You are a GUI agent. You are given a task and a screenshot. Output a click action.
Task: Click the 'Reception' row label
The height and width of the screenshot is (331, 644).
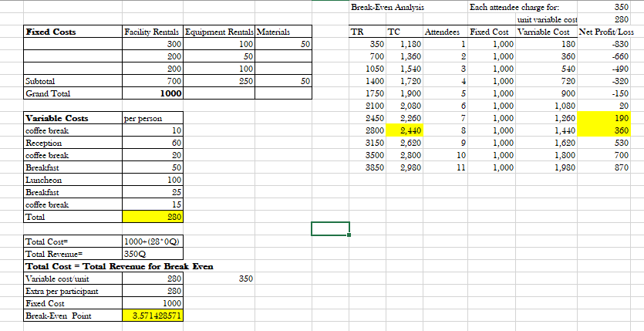[x=73, y=143]
